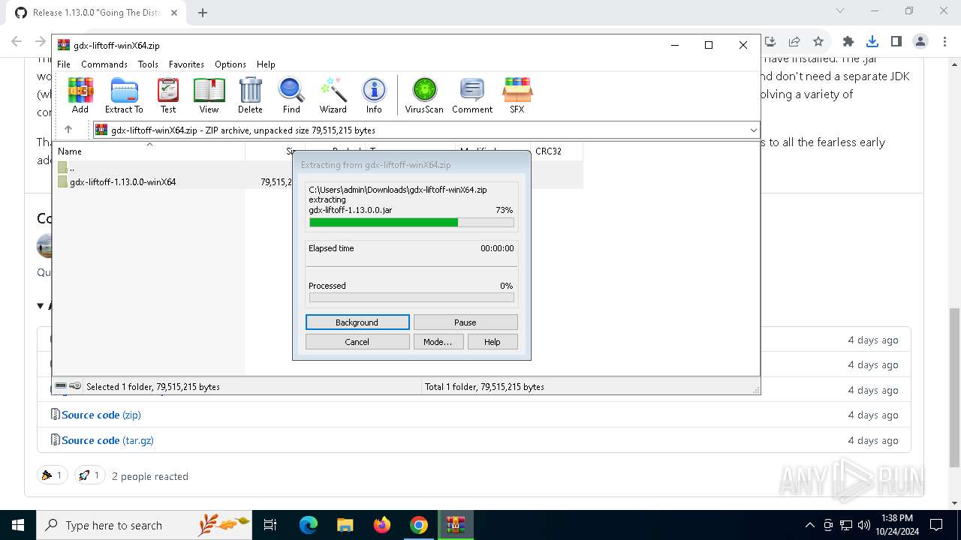The width and height of the screenshot is (961, 540).
Task: Open the Chrome profile avatar
Action: coord(920,41)
